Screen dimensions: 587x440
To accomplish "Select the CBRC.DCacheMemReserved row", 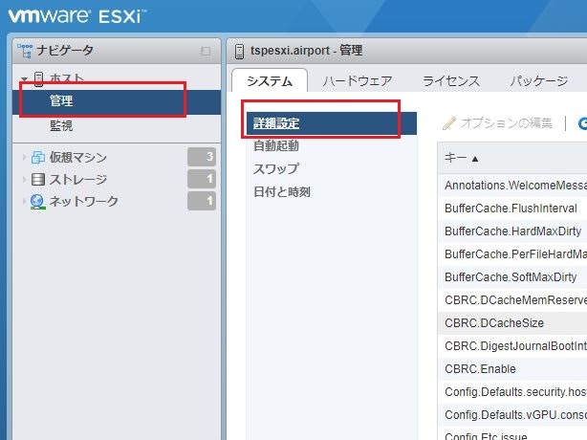I will coord(512,300).
